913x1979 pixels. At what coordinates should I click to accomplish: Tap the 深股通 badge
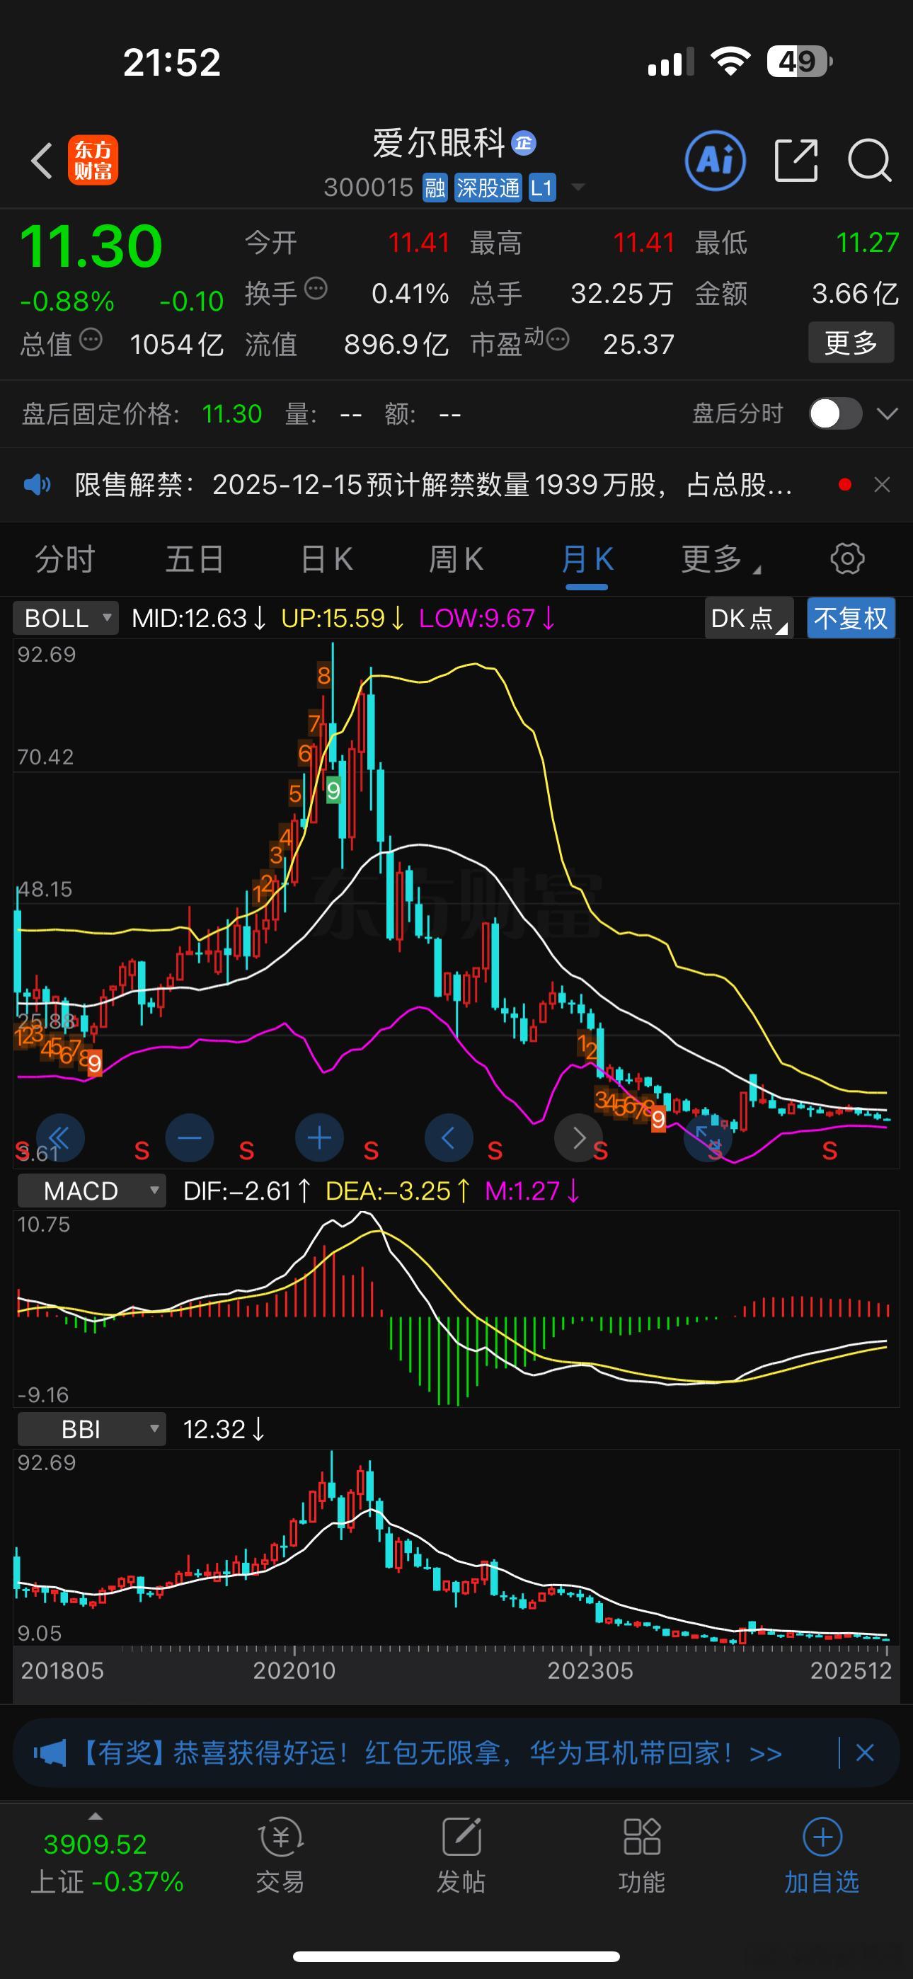488,188
